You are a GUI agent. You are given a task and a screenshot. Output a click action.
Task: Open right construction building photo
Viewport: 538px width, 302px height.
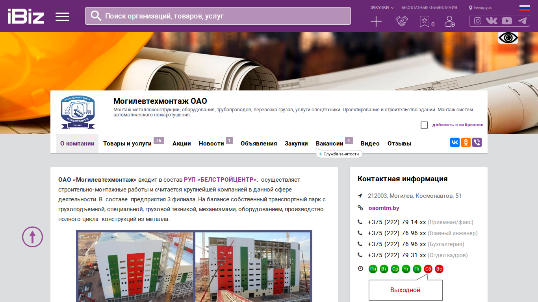pyautogui.click(x=253, y=267)
